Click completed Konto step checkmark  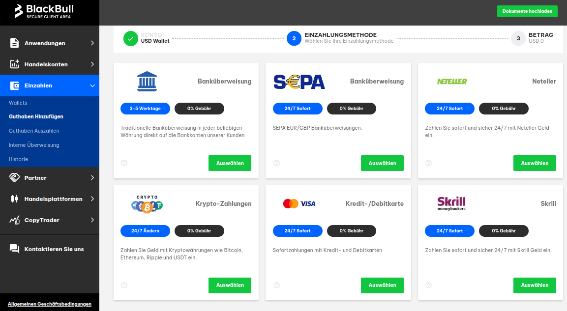click(x=130, y=38)
